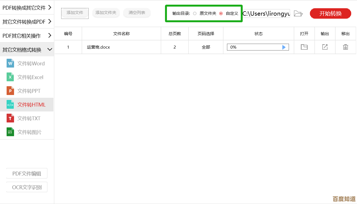Select 文件转HTML in the sidebar
This screenshot has height=204, width=357.
tap(31, 105)
